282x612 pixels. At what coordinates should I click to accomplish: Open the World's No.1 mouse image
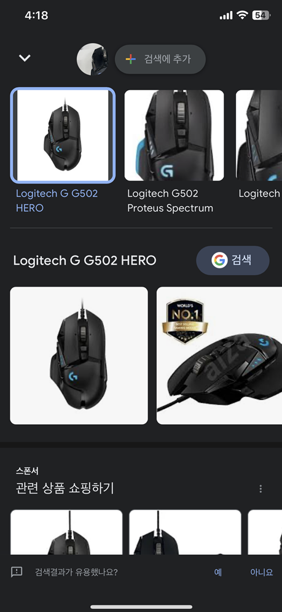click(x=219, y=355)
